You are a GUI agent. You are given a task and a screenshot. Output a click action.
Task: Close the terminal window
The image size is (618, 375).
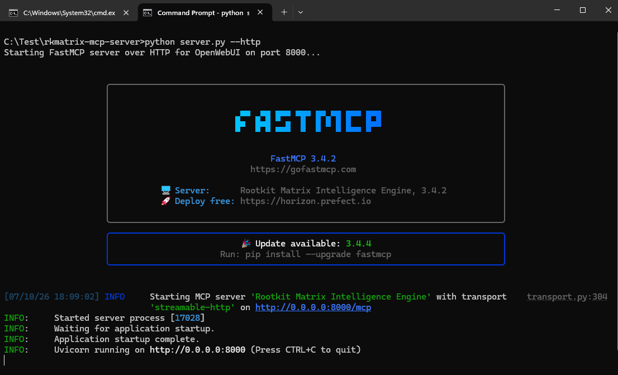608,10
